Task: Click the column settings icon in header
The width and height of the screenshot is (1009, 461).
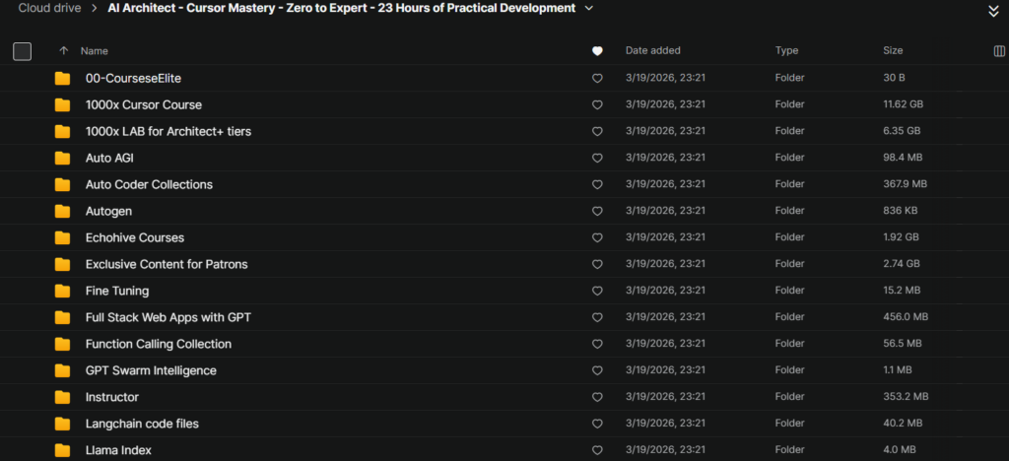Action: (x=999, y=51)
